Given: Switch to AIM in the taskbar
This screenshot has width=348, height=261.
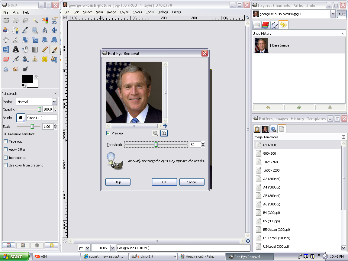Looking at the screenshot, I should [x=56, y=256].
